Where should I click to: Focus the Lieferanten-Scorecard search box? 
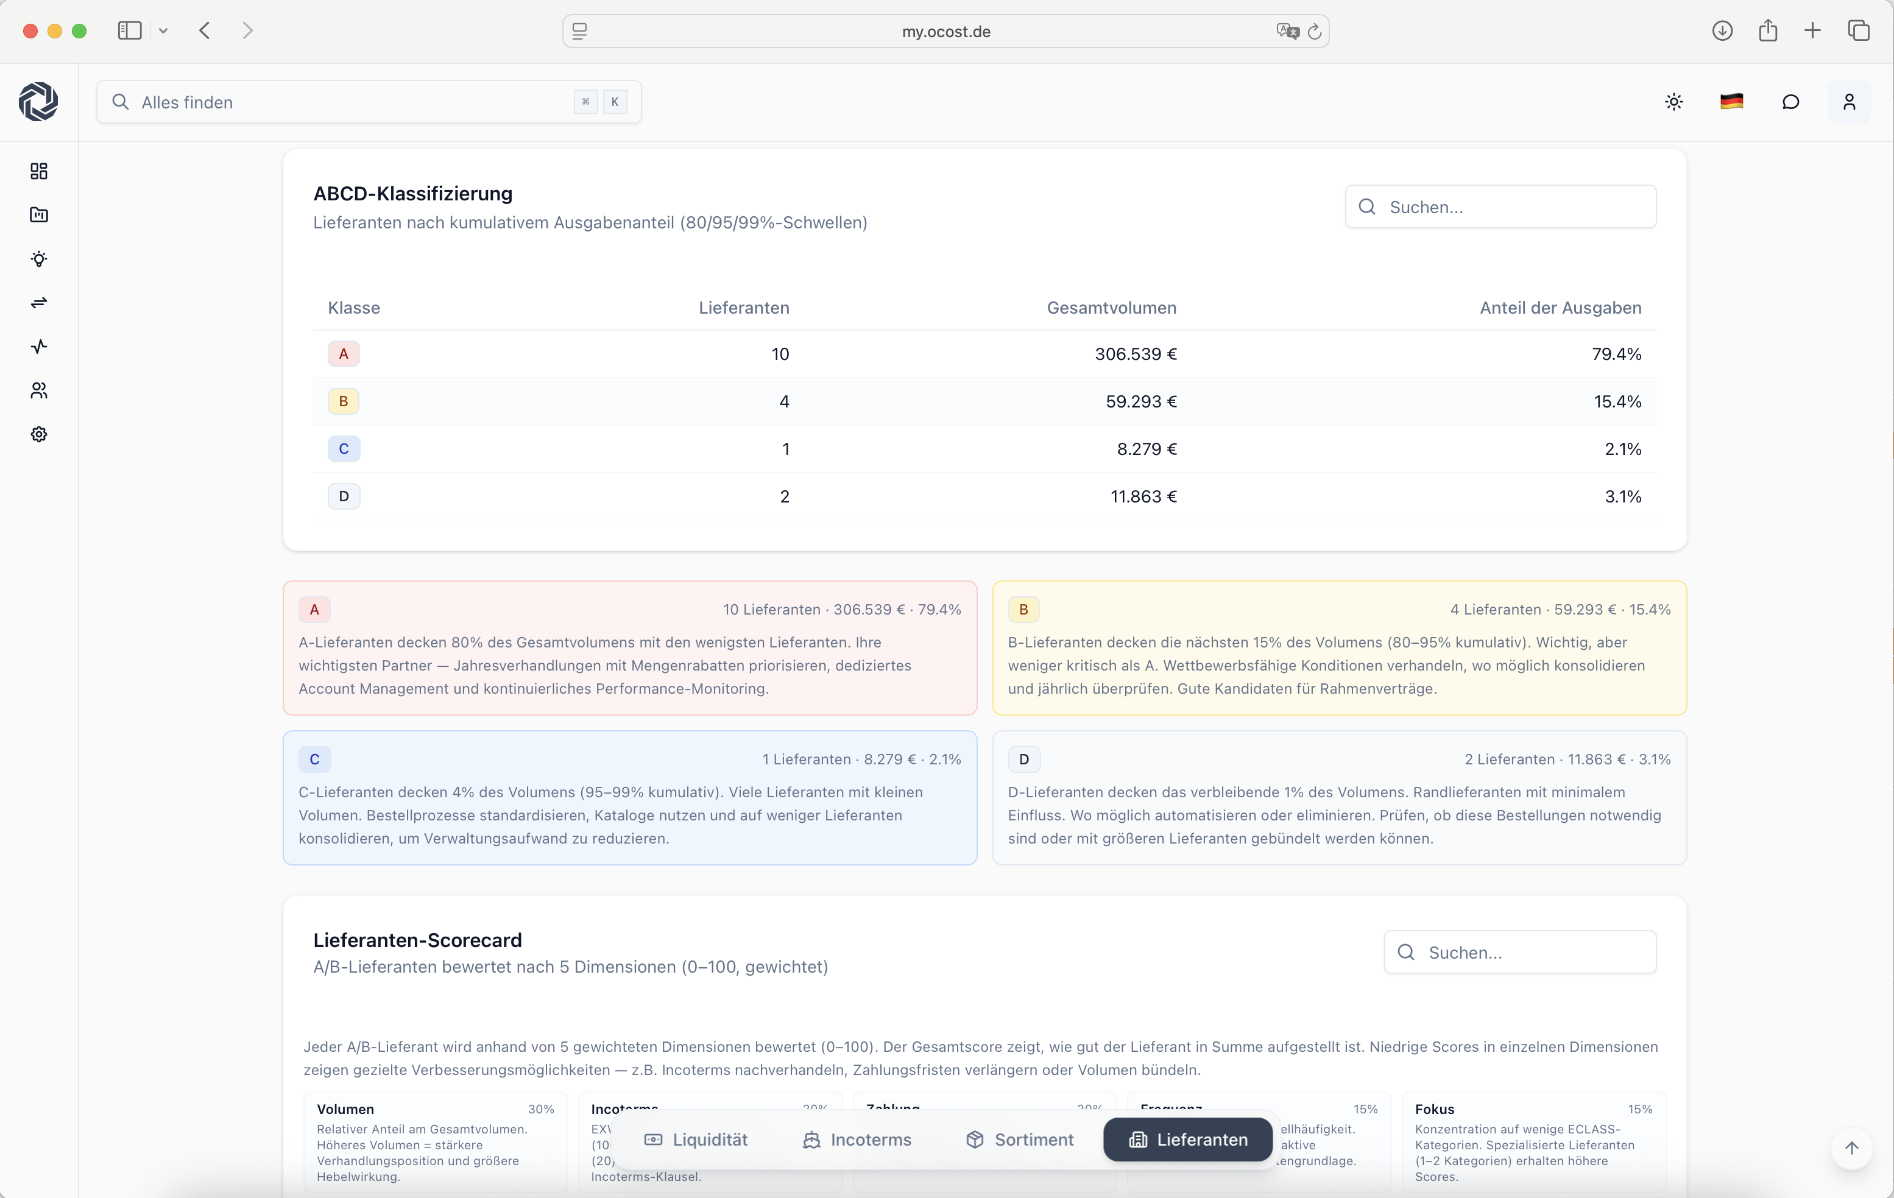[x=1519, y=953]
